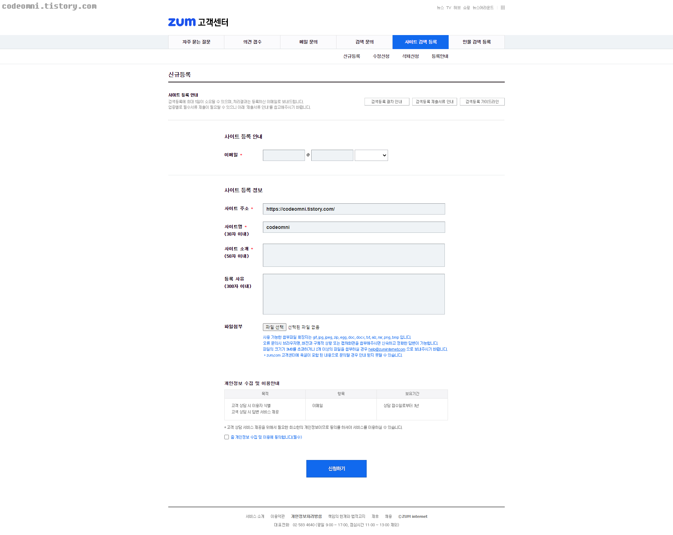Click the ZUM logo
This screenshot has width=673, height=535.
pyautogui.click(x=182, y=22)
